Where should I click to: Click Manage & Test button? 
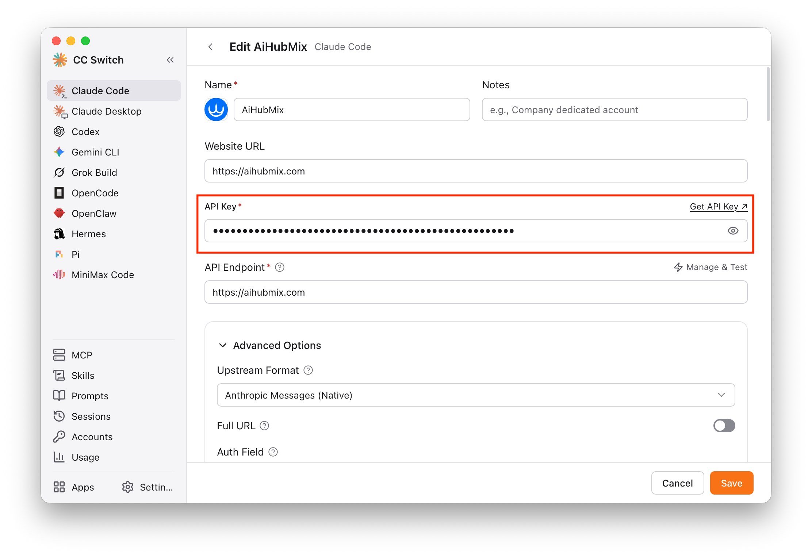pyautogui.click(x=710, y=267)
